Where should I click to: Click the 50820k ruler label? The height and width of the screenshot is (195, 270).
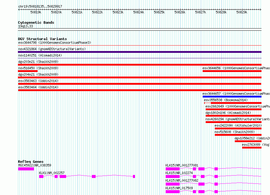tap(56, 12)
